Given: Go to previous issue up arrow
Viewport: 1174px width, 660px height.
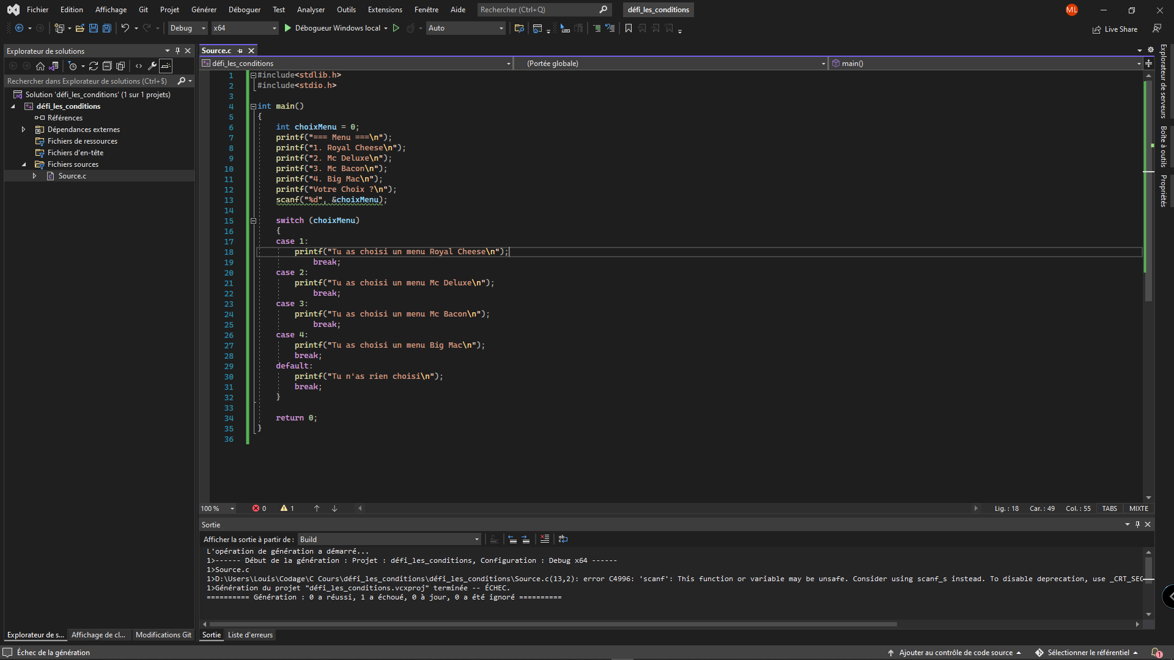Looking at the screenshot, I should [317, 508].
